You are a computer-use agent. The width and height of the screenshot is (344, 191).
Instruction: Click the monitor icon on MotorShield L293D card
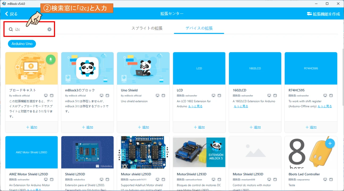click(x=213, y=180)
